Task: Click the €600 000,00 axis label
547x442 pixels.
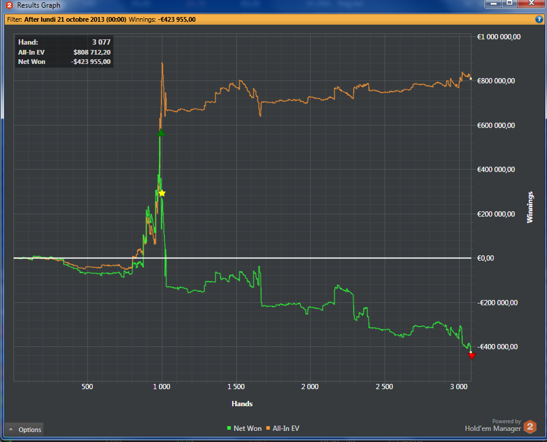Action: (496, 125)
